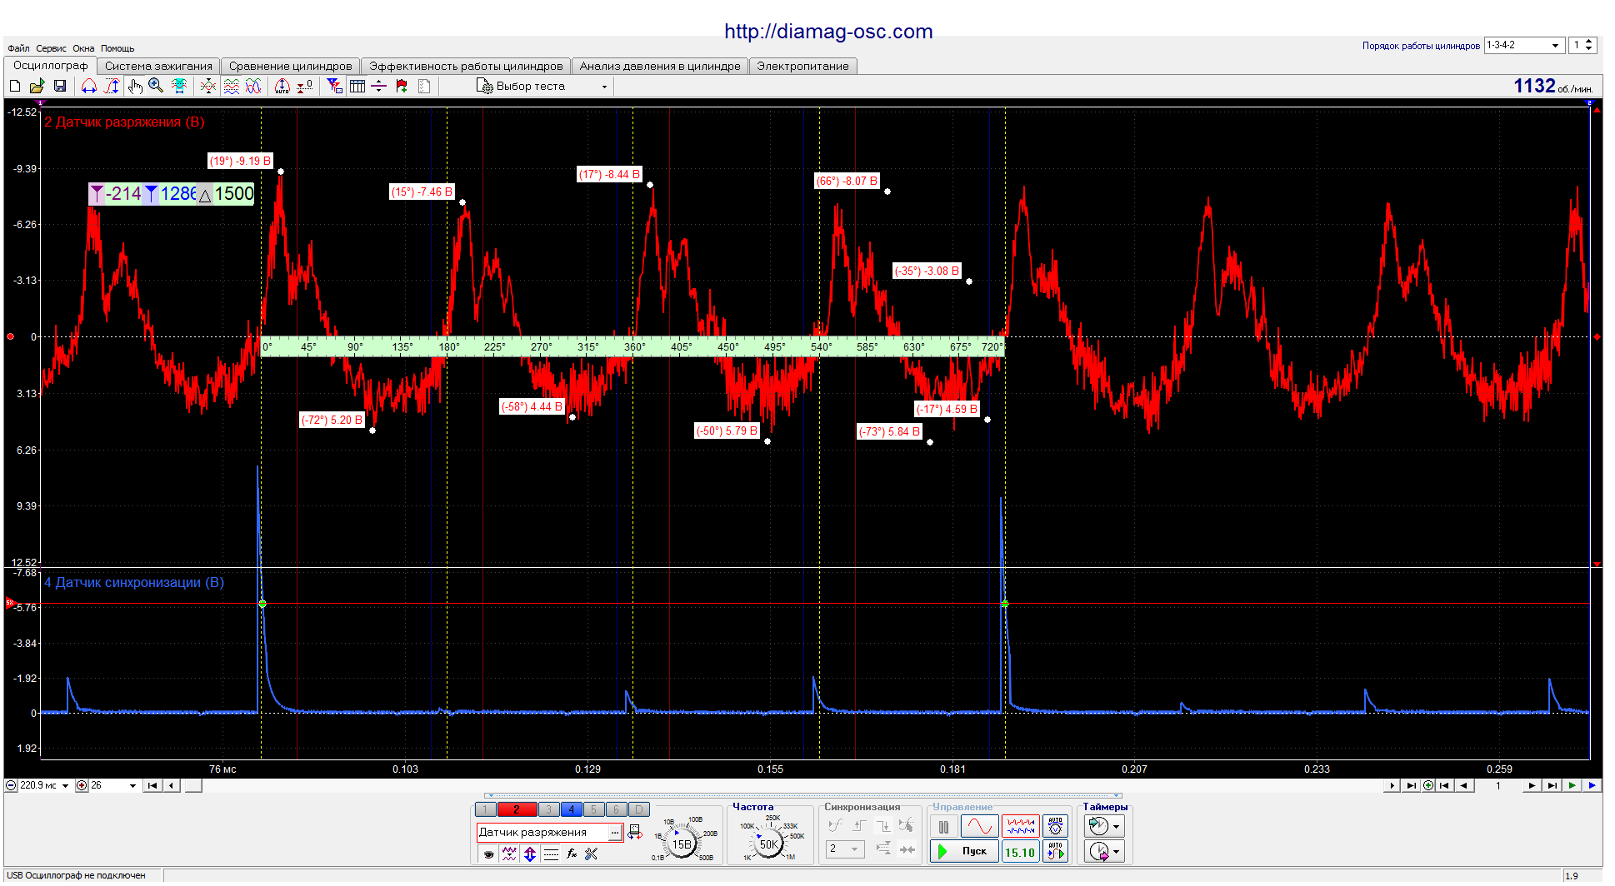Click the report sheet icon
1615x886 pixels.
(x=424, y=86)
